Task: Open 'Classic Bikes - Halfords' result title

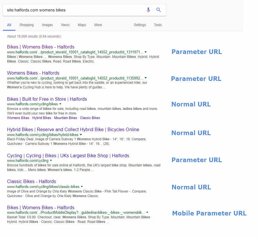Action: point(32,182)
